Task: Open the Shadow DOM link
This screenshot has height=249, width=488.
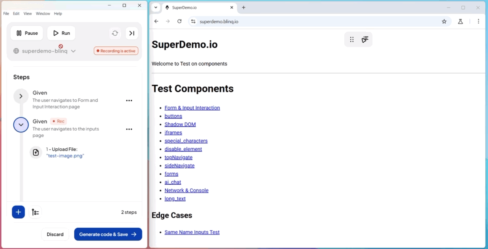Action: tap(180, 124)
